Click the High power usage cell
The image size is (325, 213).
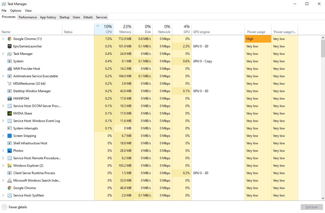click(258, 39)
